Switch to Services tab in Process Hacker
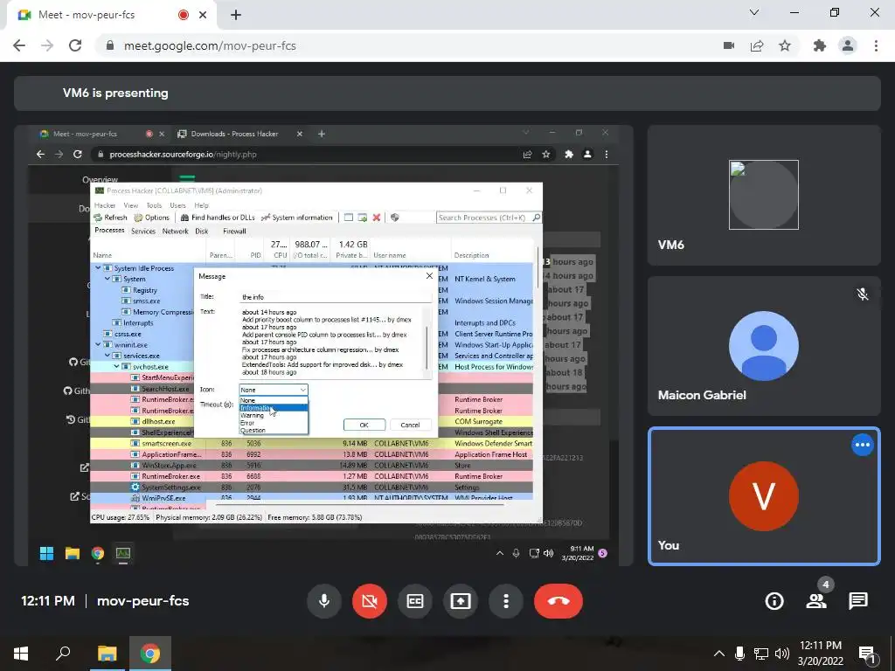The image size is (895, 671). [x=142, y=231]
